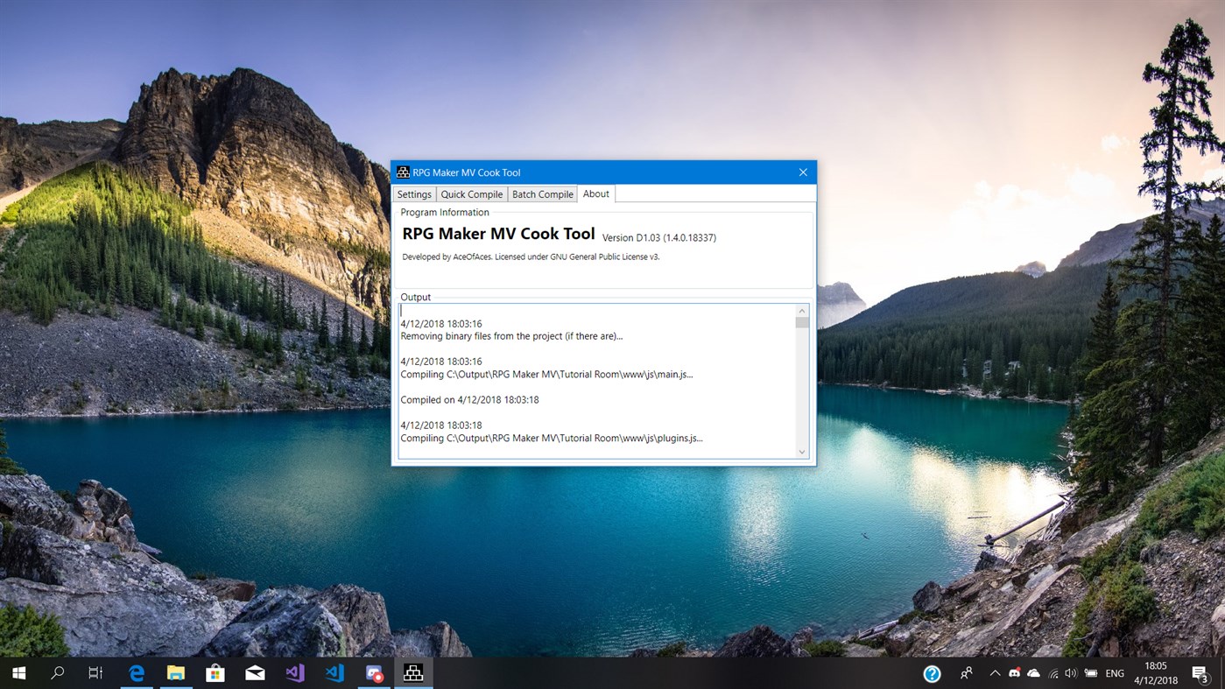Open the screen recorder app in the taskbar

coord(375,673)
